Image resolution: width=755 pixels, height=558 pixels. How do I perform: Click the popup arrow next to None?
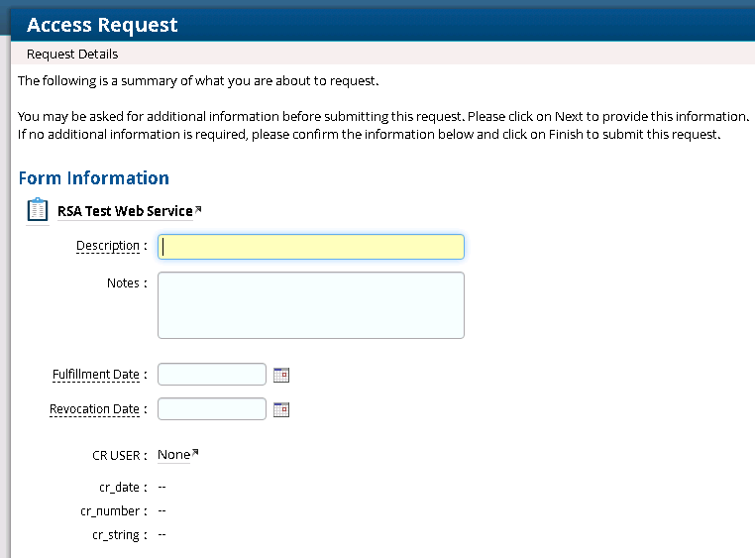click(195, 453)
